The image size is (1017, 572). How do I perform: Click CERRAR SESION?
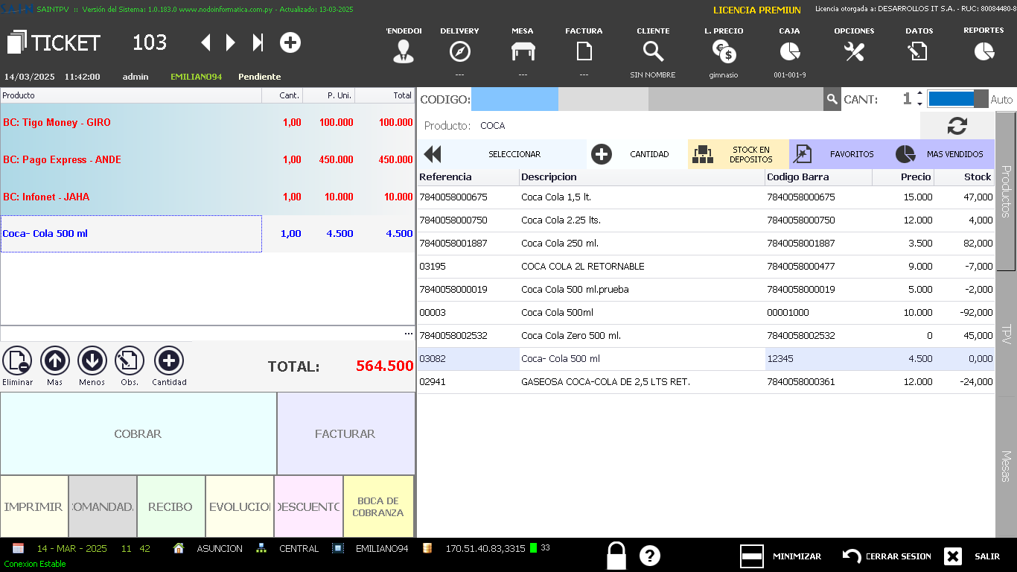pos(887,556)
